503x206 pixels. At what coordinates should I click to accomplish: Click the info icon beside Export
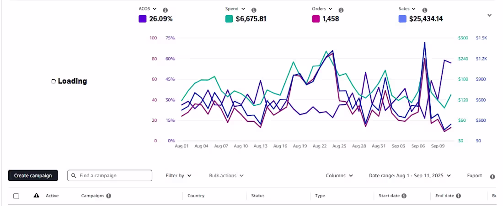[x=492, y=177]
